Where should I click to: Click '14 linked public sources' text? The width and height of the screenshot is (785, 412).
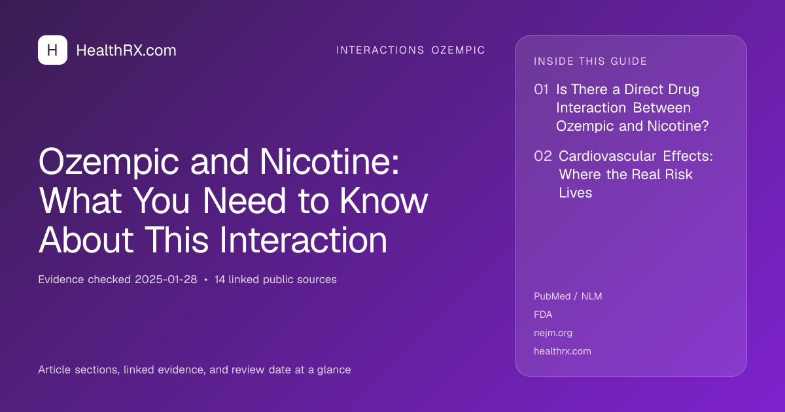pyautogui.click(x=275, y=280)
